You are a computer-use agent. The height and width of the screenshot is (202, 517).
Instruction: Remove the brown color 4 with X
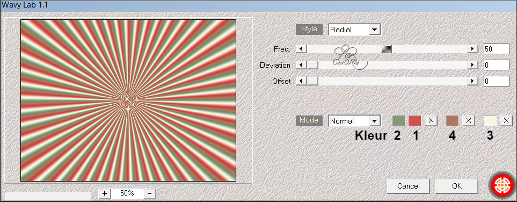click(x=469, y=121)
